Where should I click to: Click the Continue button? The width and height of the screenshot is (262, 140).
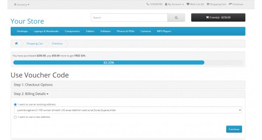[x=234, y=129]
